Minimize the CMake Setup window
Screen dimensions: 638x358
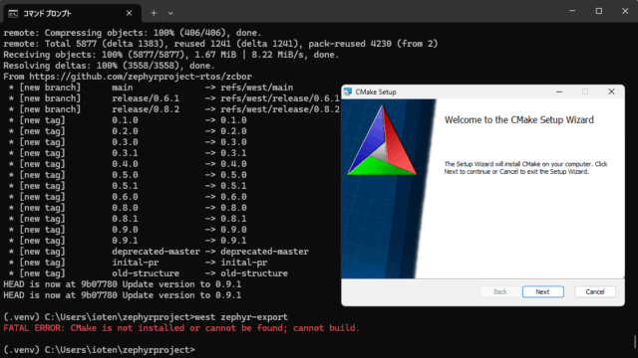tap(559, 91)
